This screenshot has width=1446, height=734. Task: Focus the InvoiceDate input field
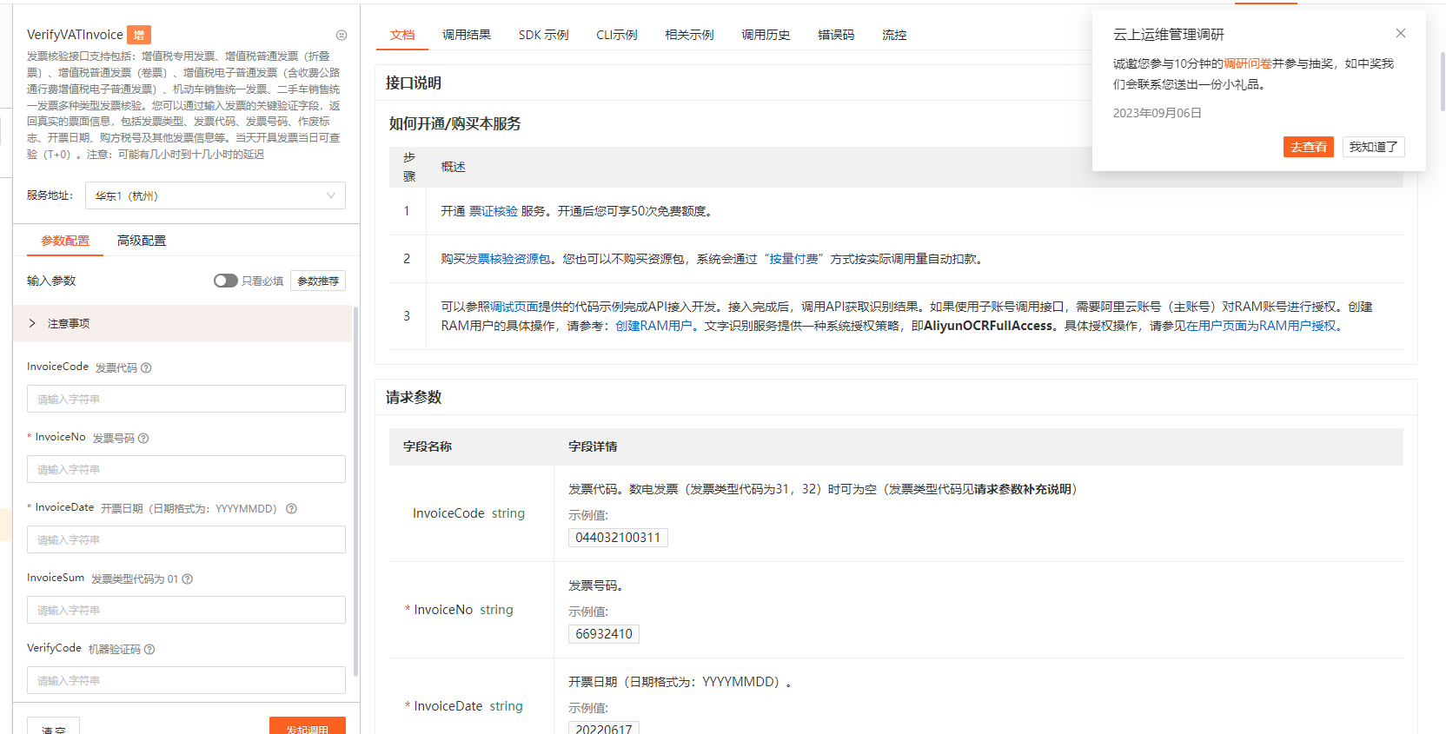pos(186,539)
